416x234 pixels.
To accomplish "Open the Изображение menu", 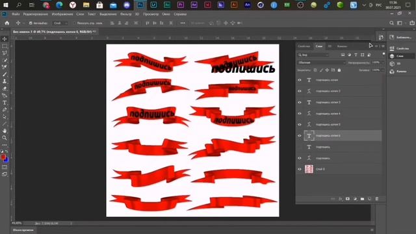I will click(62, 14).
